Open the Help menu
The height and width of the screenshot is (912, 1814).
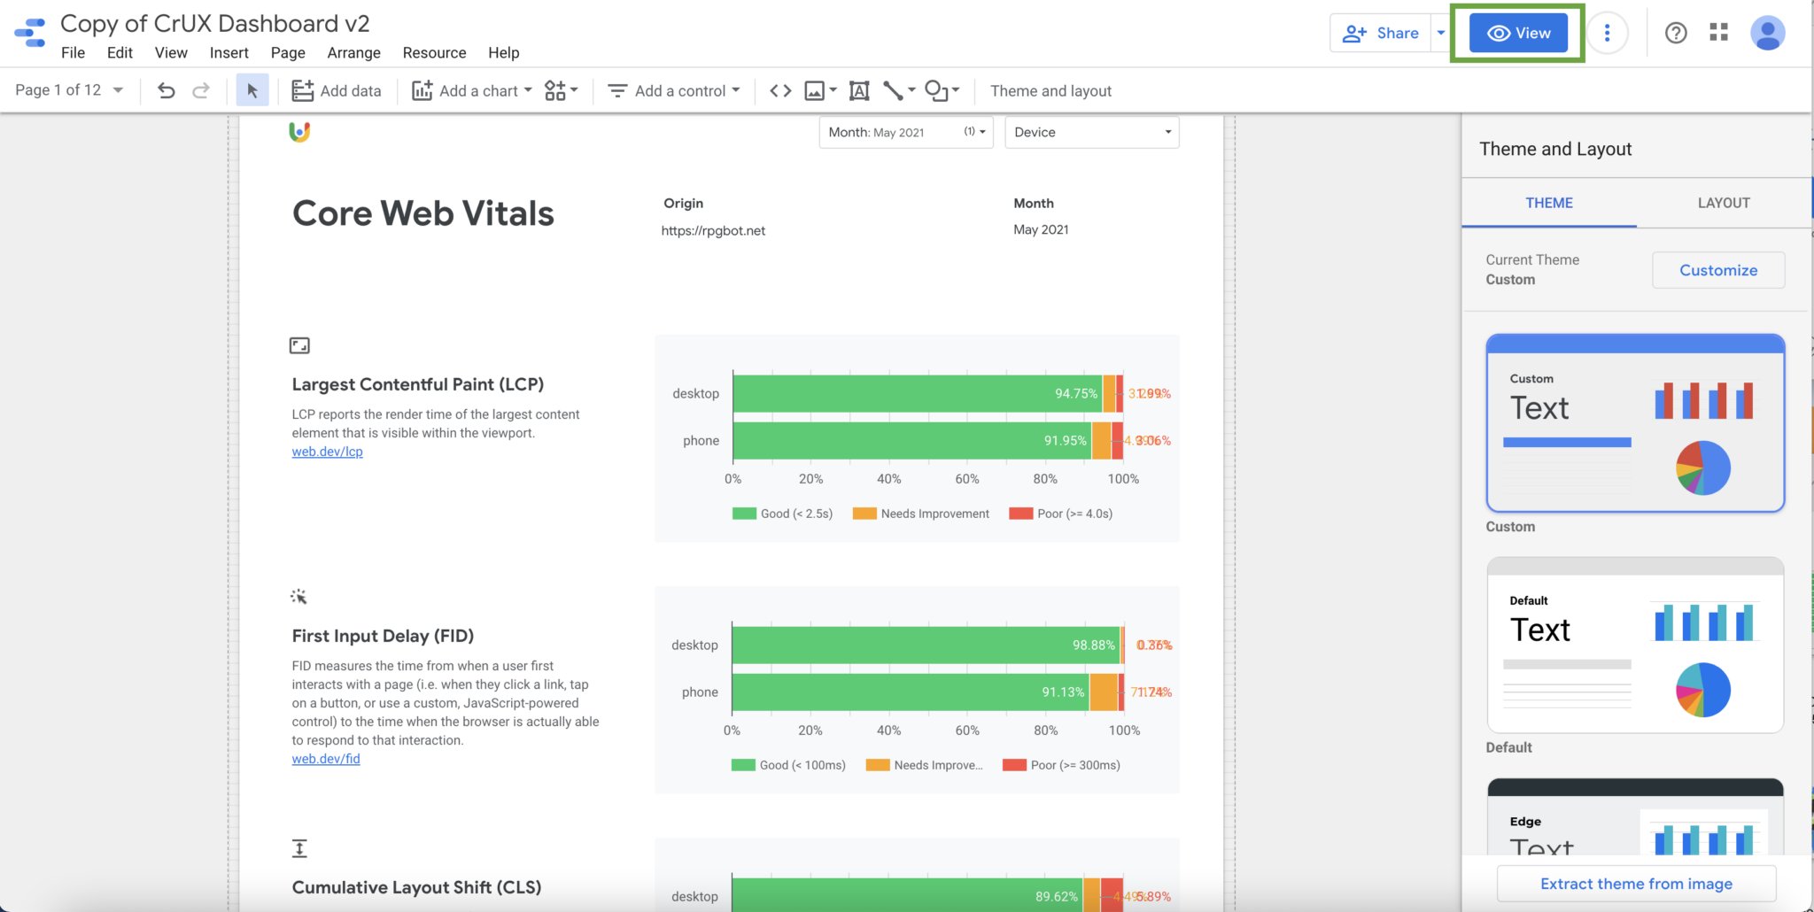click(x=503, y=52)
